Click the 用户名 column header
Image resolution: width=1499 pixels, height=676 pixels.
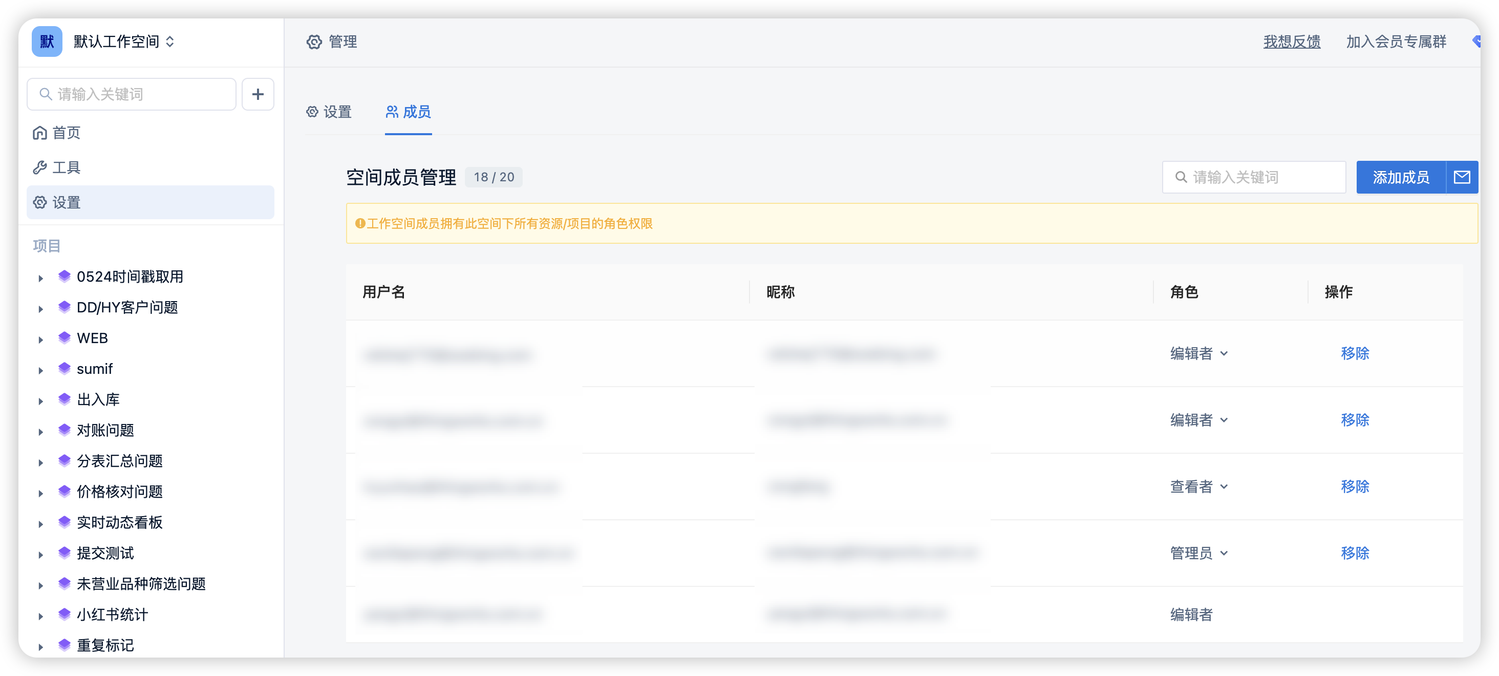(x=383, y=292)
